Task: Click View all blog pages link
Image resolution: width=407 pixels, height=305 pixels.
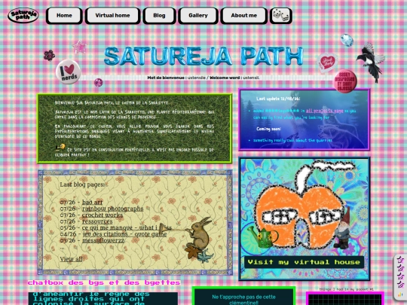Action: click(71, 259)
